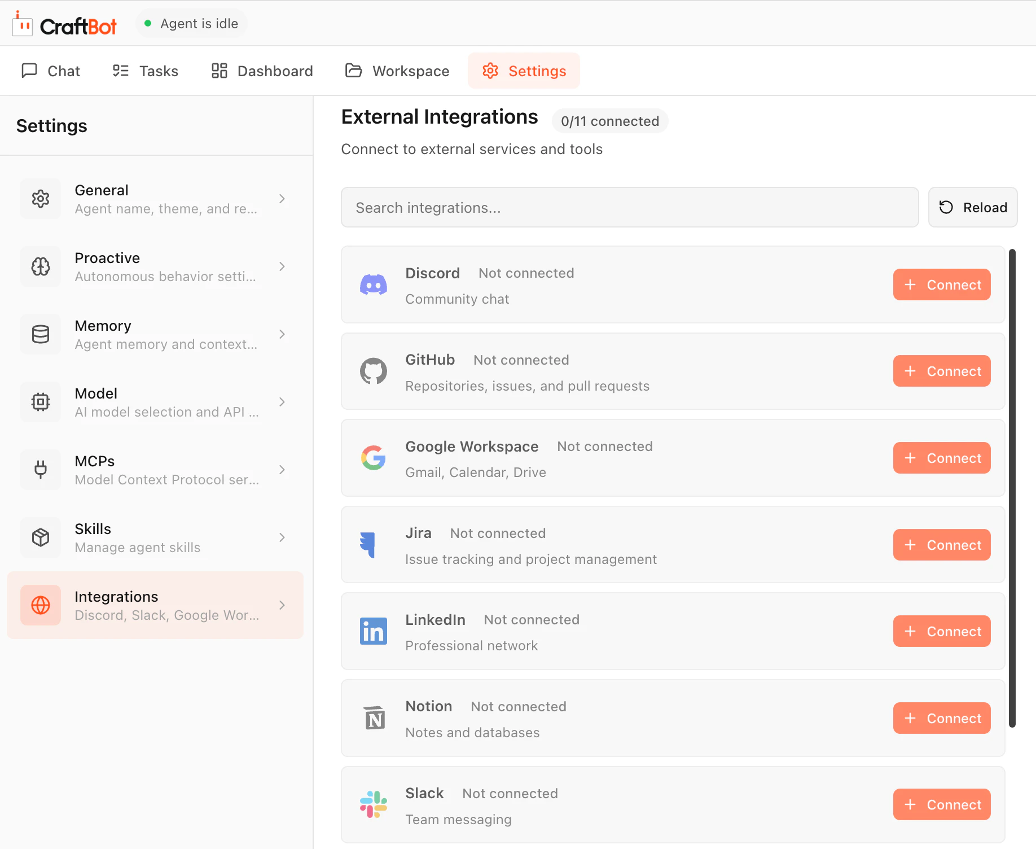Click the CraftBot logo icon

(23, 24)
